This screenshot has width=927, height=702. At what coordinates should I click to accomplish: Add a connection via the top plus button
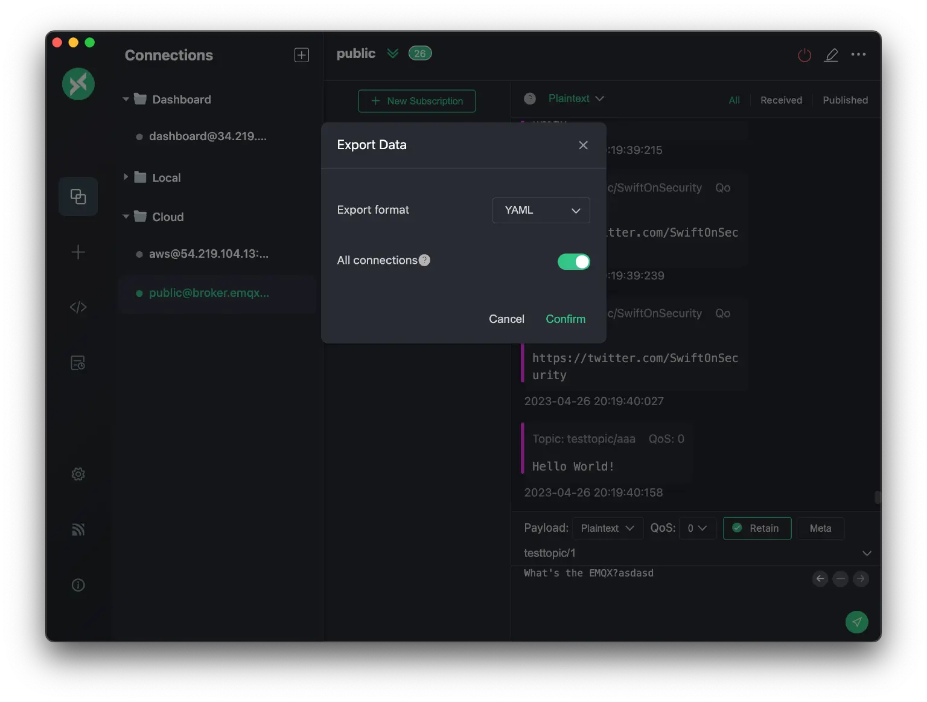[301, 54]
